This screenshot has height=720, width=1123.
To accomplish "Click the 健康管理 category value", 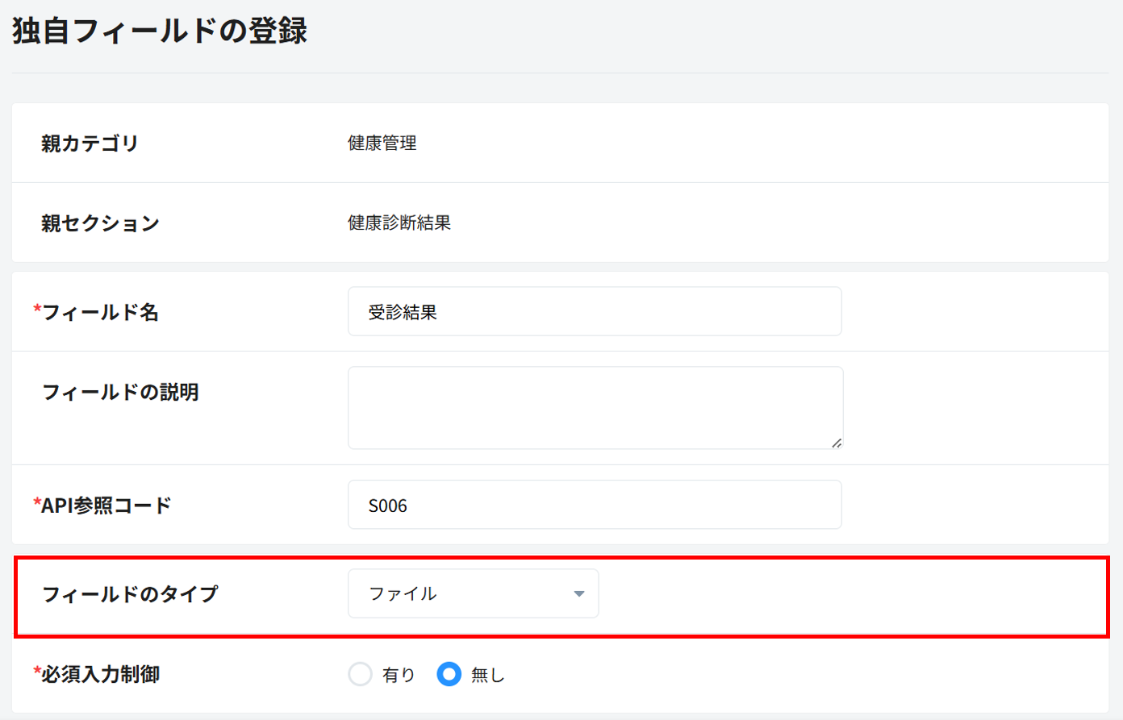I will (x=382, y=144).
